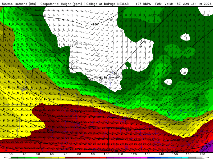Screen dimensions: 213x159
Task: Click the color bar label 90
Action: coord(93,154)
